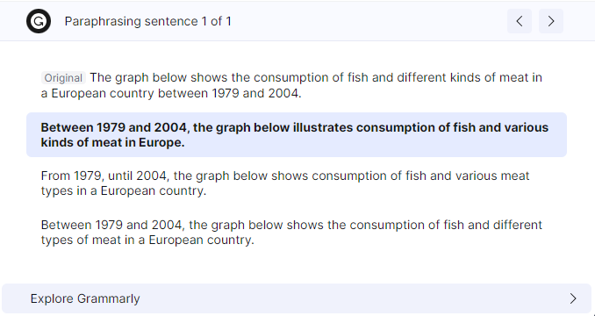Click 'European country' in the original sentence
Screen dimensions: 595x316
click(x=103, y=93)
